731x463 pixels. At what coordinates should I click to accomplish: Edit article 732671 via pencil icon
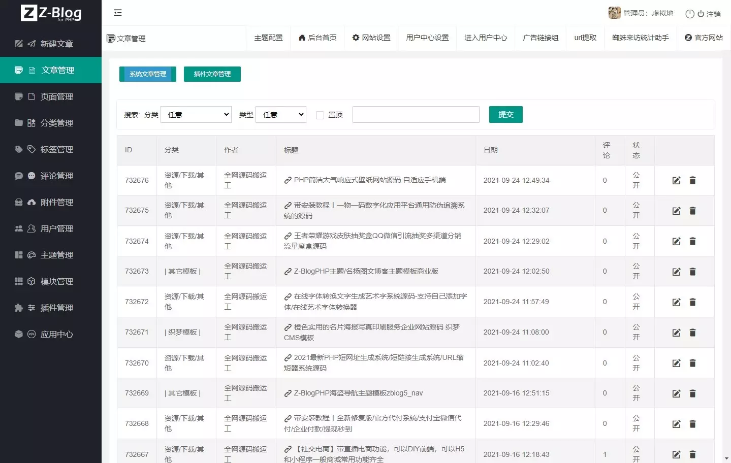point(676,333)
